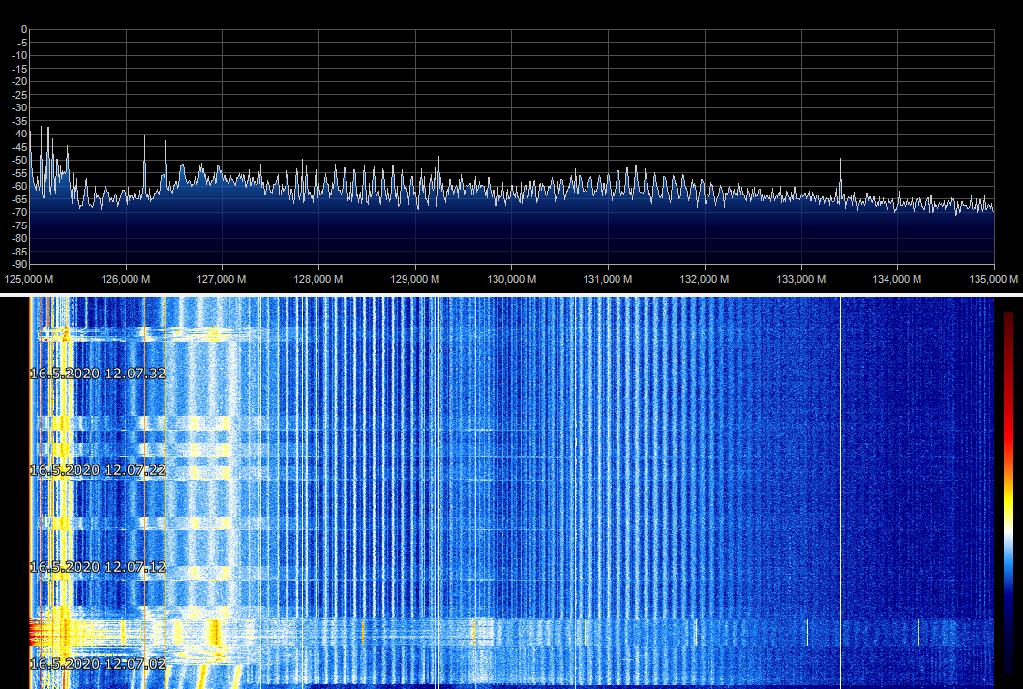Select the 12.07.02 waterfall timestamp
Viewport: 1023px width, 689px height.
click(98, 664)
